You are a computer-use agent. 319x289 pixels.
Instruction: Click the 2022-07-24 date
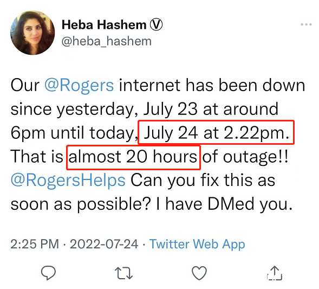[104, 244]
